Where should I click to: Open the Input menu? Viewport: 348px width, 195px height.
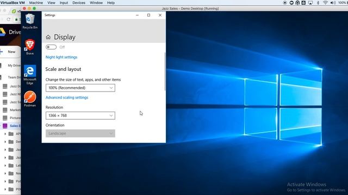[64, 3]
